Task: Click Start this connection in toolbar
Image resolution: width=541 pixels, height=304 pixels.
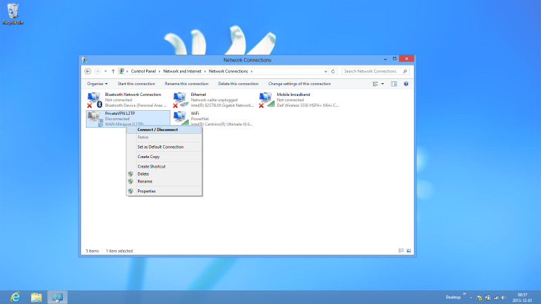Action: click(x=136, y=84)
